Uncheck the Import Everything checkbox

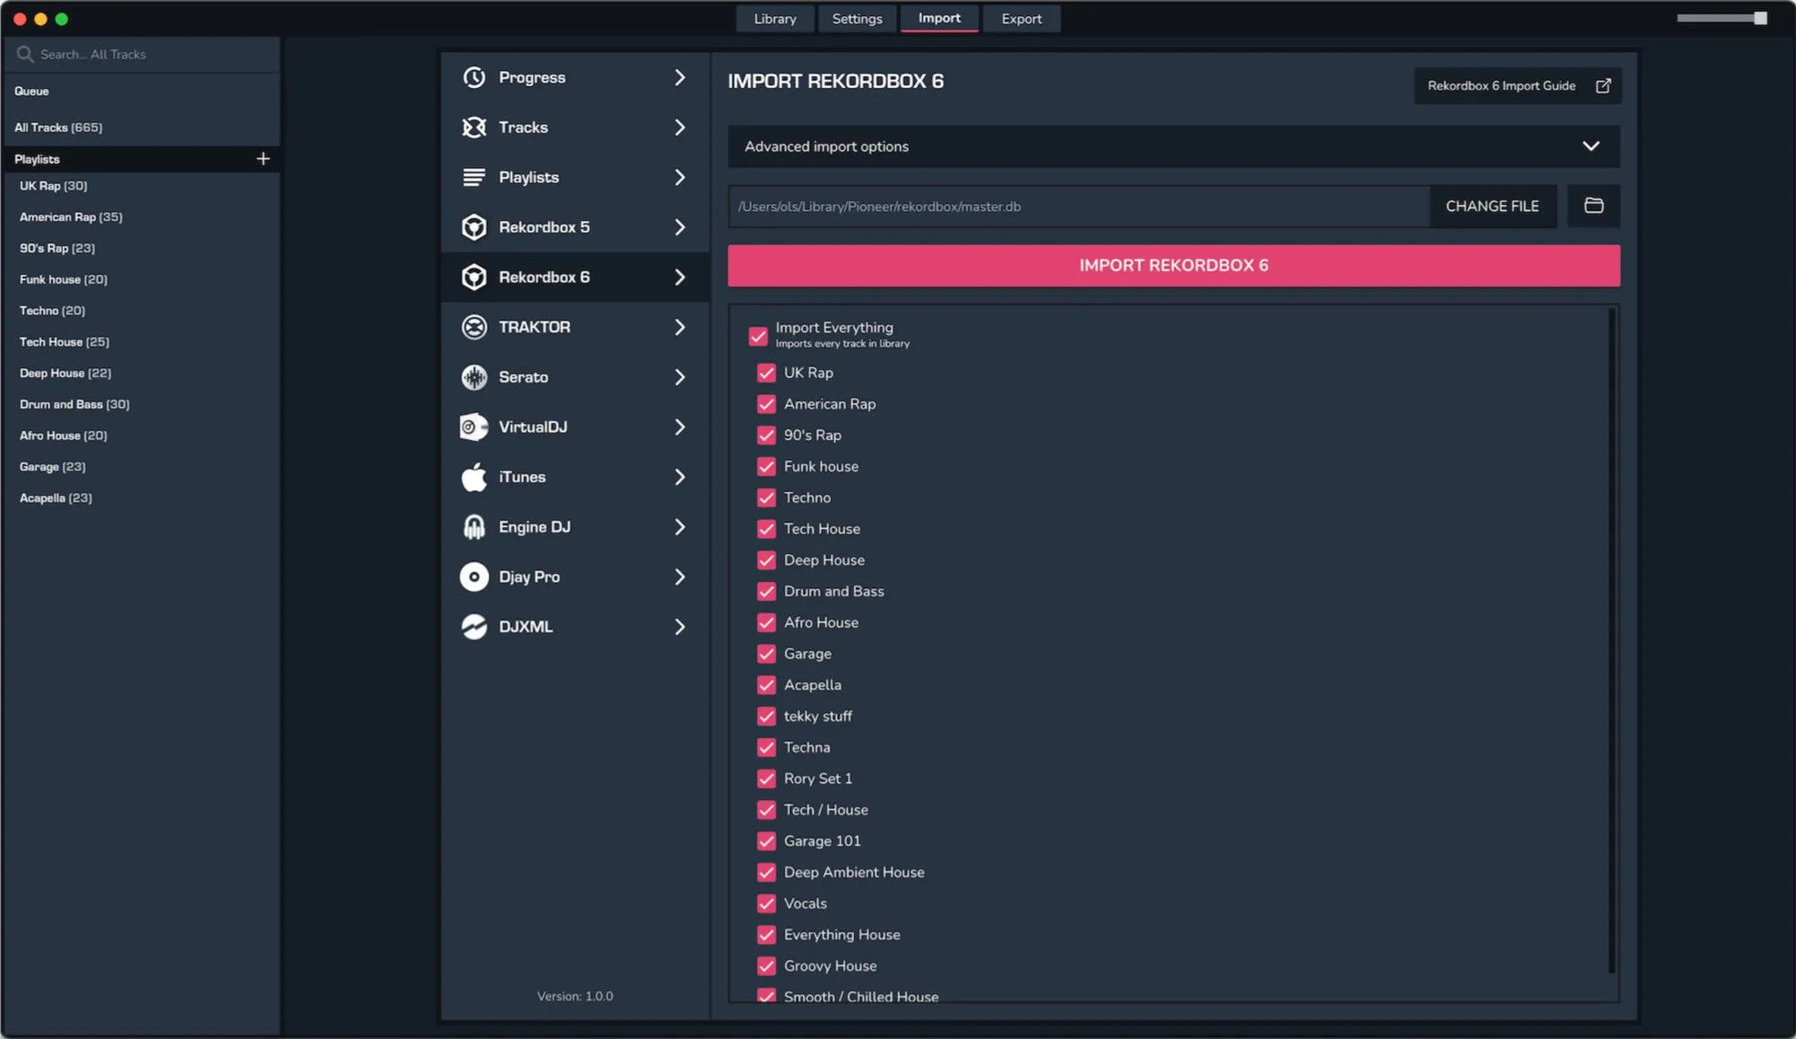point(758,335)
